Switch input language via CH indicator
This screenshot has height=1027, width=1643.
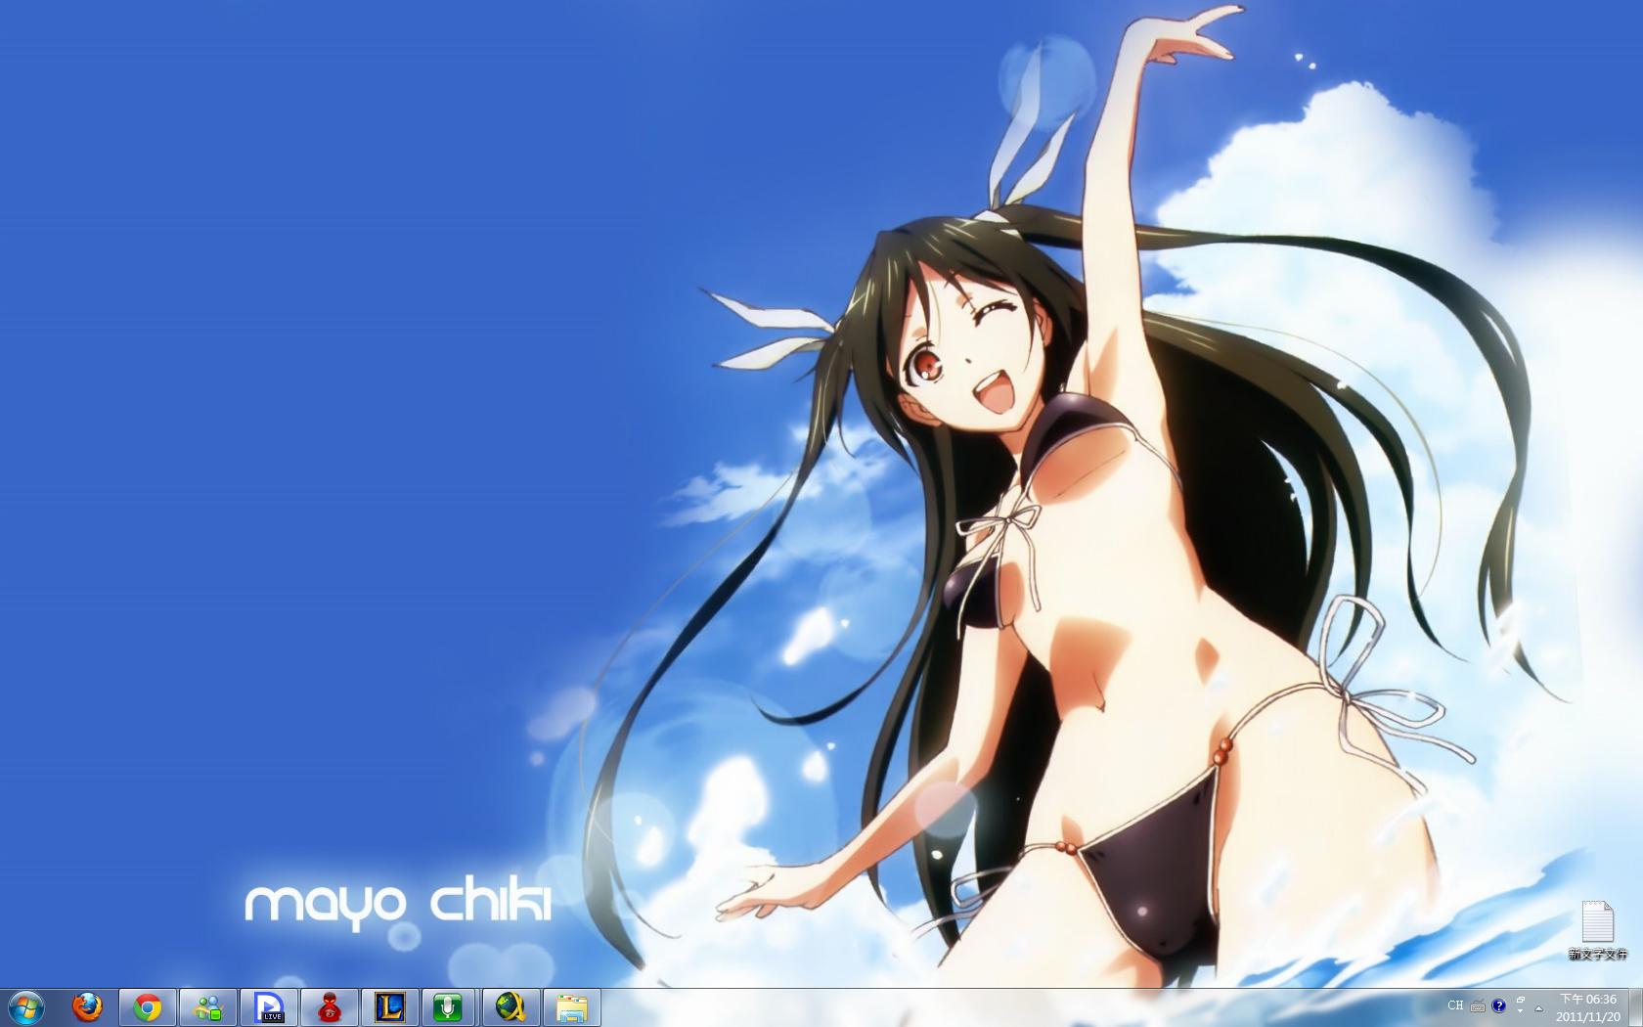[1455, 1005]
